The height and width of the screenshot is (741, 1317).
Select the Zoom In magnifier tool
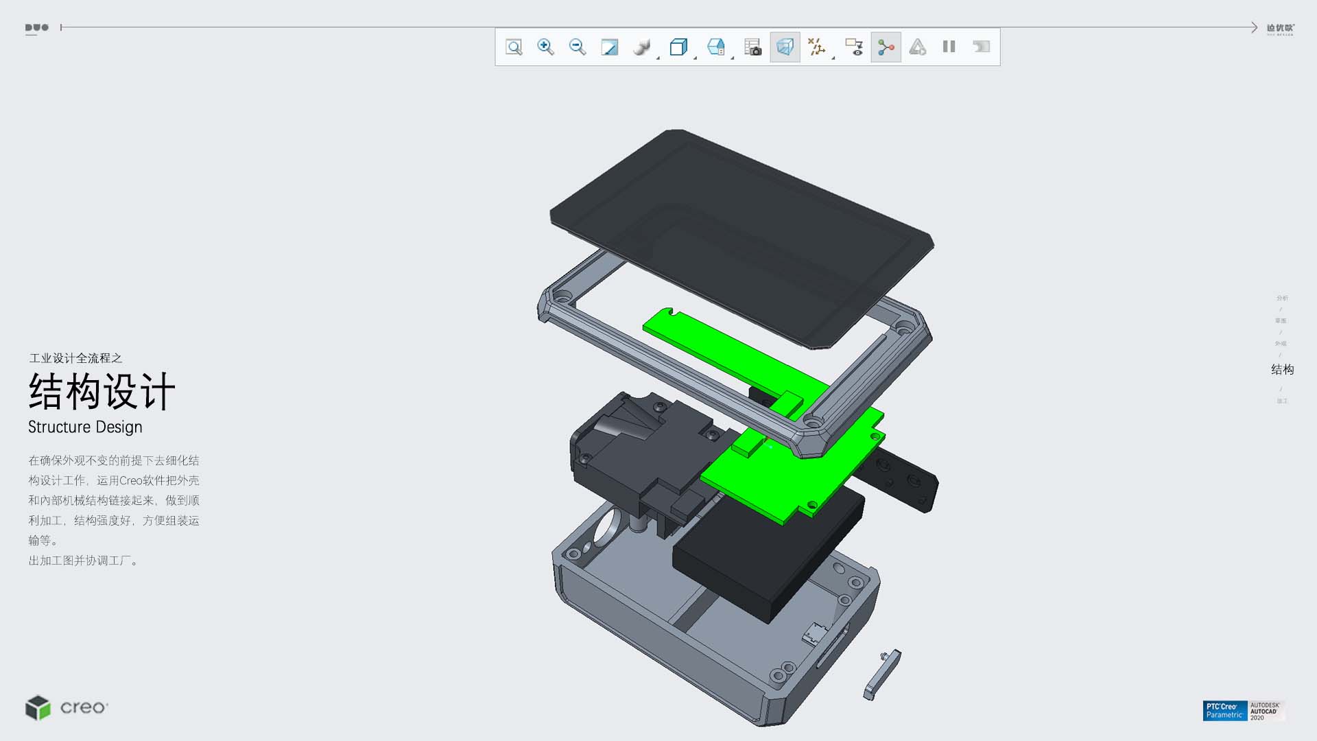[x=545, y=47]
